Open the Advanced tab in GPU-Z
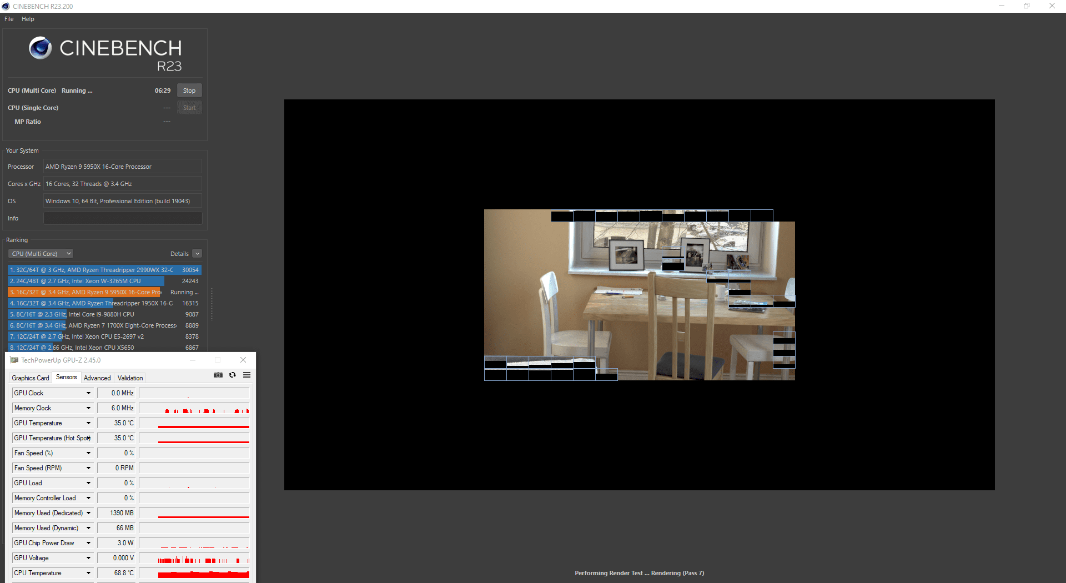 (x=97, y=378)
